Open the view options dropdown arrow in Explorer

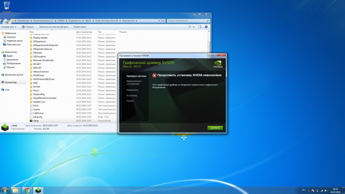coord(194,27)
